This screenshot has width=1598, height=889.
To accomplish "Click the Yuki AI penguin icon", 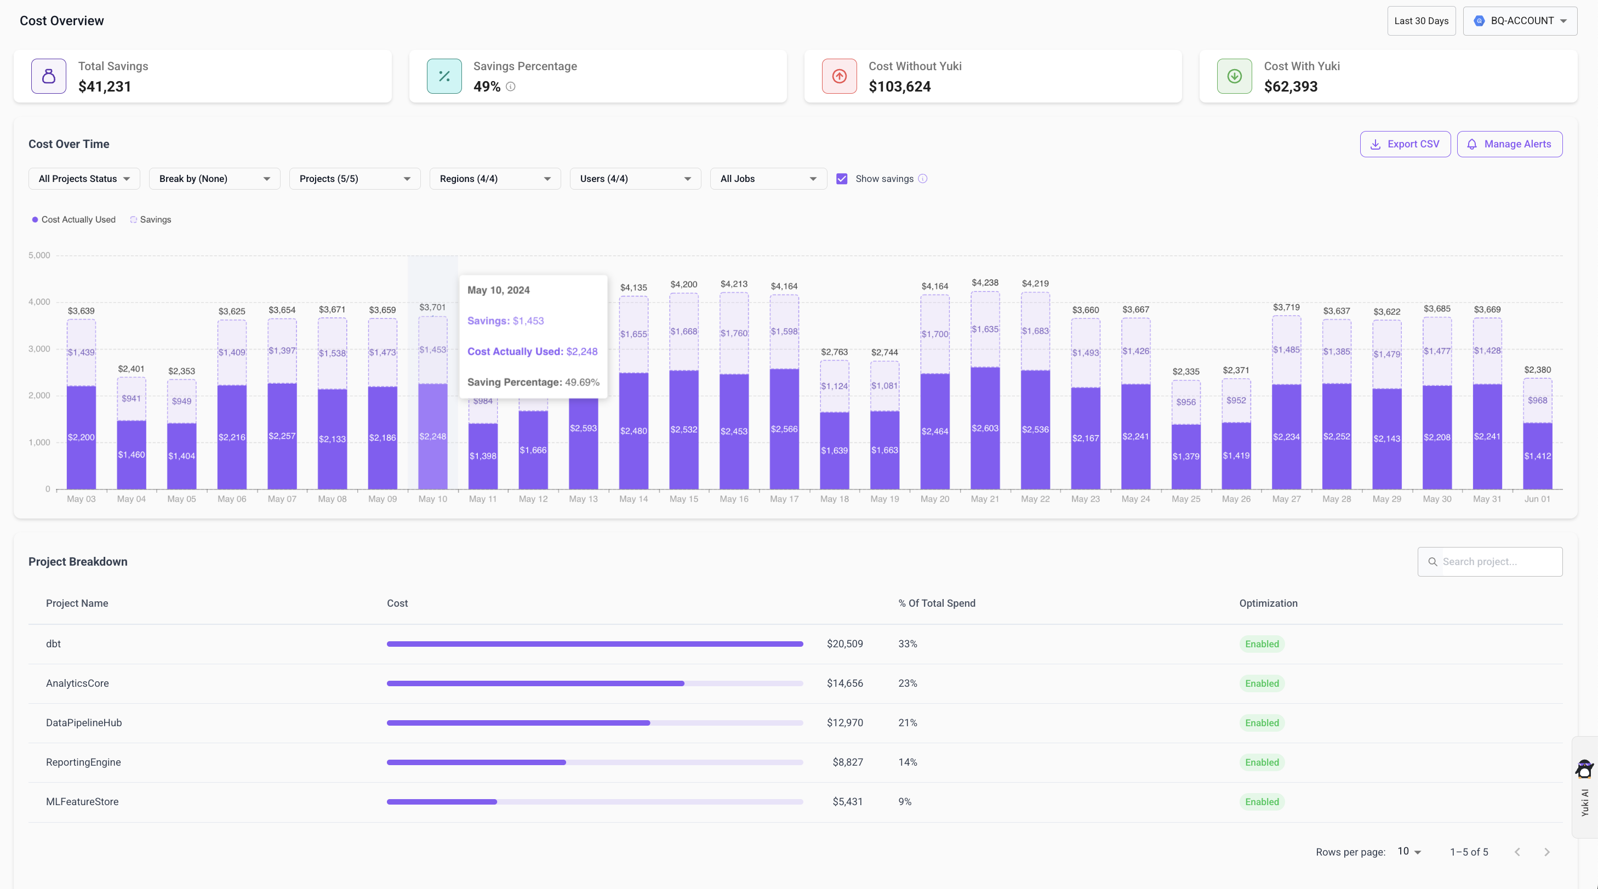I will pyautogui.click(x=1584, y=768).
